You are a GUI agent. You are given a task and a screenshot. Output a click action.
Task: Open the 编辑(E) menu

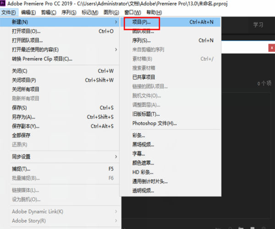pos(28,12)
